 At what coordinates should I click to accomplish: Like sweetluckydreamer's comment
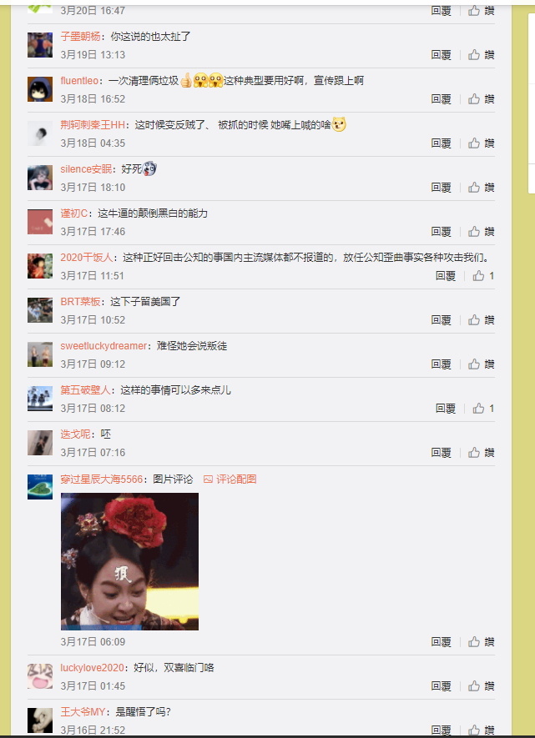click(481, 364)
